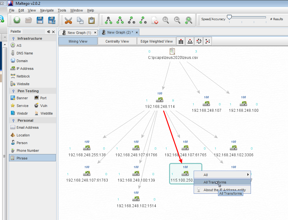Select the 192.168.248.107 IP node icon
The height and width of the screenshot is (220, 288).
pos(206,103)
